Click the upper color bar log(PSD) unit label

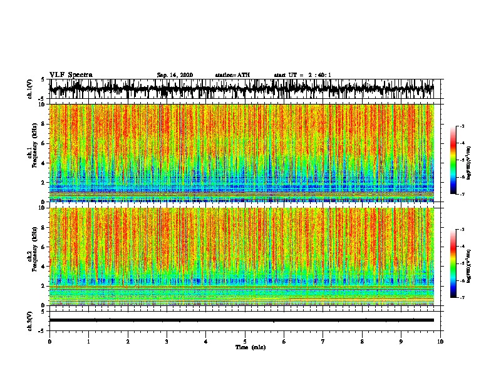tap(469, 163)
